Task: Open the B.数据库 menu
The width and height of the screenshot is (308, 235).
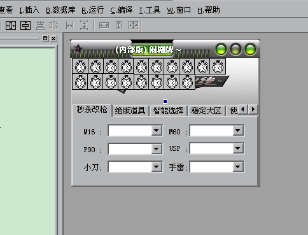Action: tap(60, 10)
